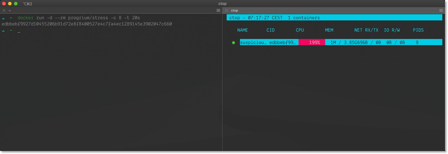Click the green container status indicator
This screenshot has width=448, height=154.
pyautogui.click(x=233, y=42)
